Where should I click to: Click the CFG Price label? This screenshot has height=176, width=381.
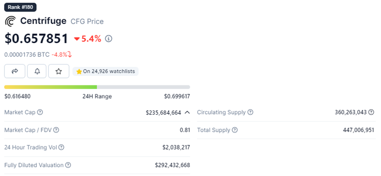coord(87,22)
